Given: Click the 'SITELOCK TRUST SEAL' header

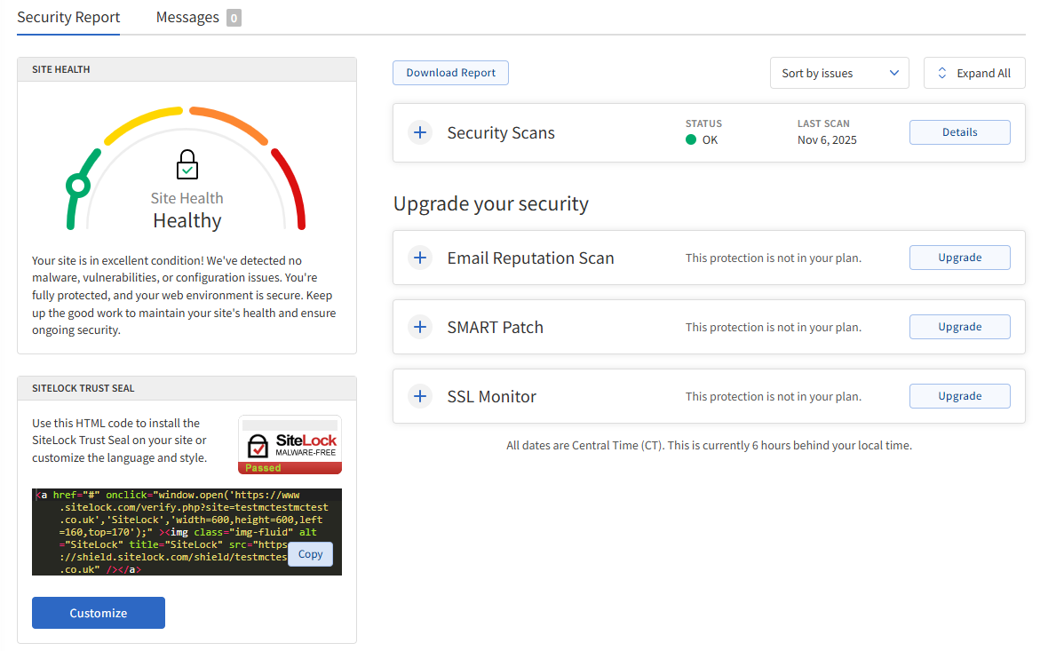Looking at the screenshot, I should point(83,388).
